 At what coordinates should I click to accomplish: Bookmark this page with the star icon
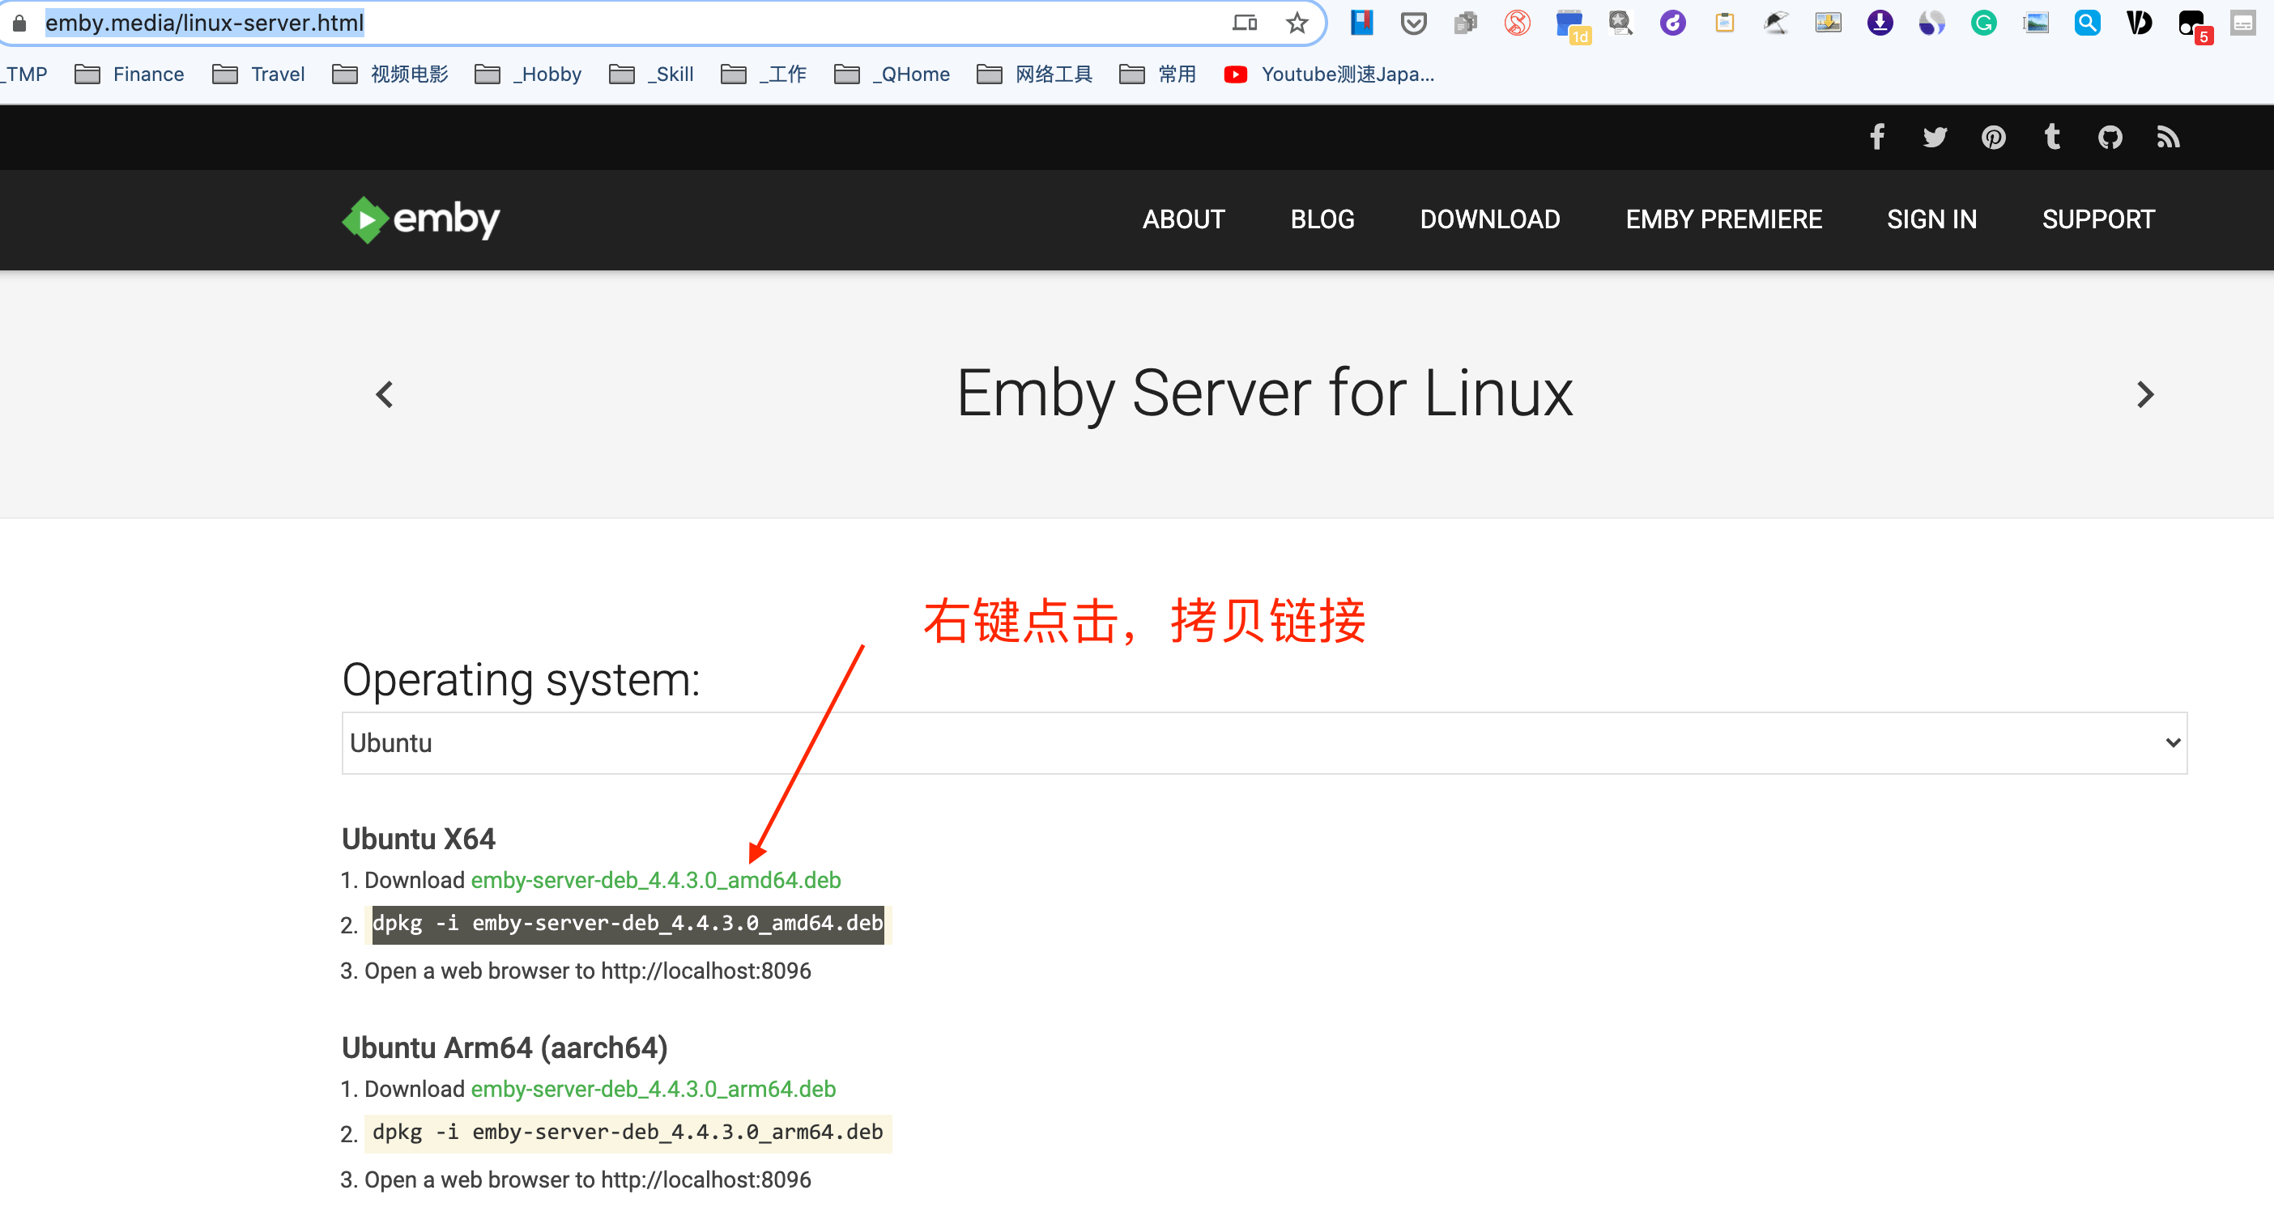[x=1297, y=23]
